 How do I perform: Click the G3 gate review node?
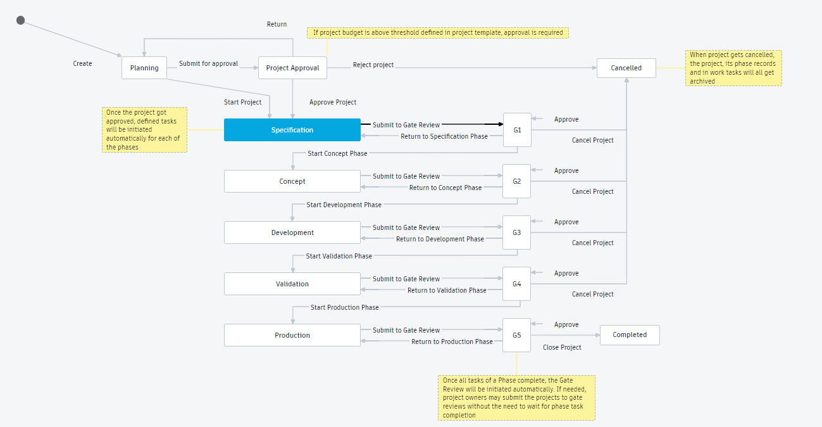tap(517, 233)
